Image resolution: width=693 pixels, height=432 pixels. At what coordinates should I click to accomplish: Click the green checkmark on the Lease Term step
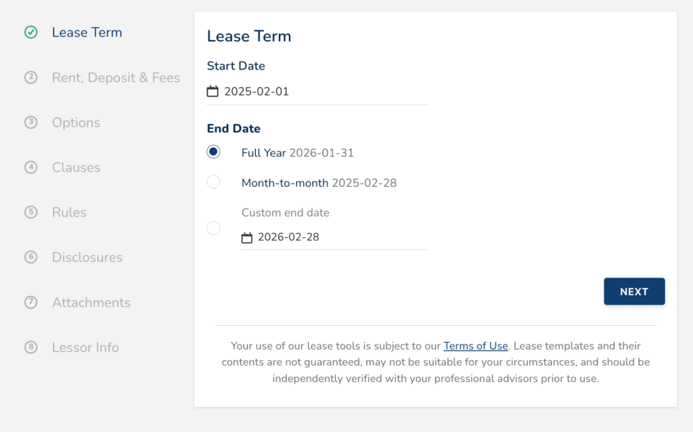(30, 32)
